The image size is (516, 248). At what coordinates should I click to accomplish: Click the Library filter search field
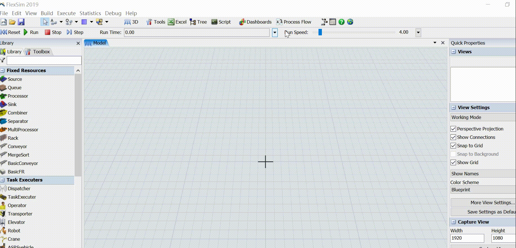point(44,60)
